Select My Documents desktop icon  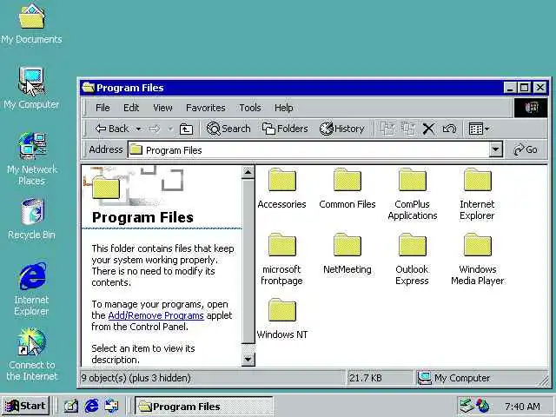31,24
